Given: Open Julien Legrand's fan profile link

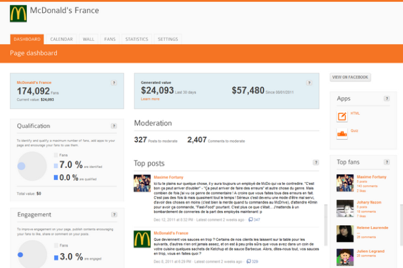Looking at the screenshot, I should click(371, 251).
